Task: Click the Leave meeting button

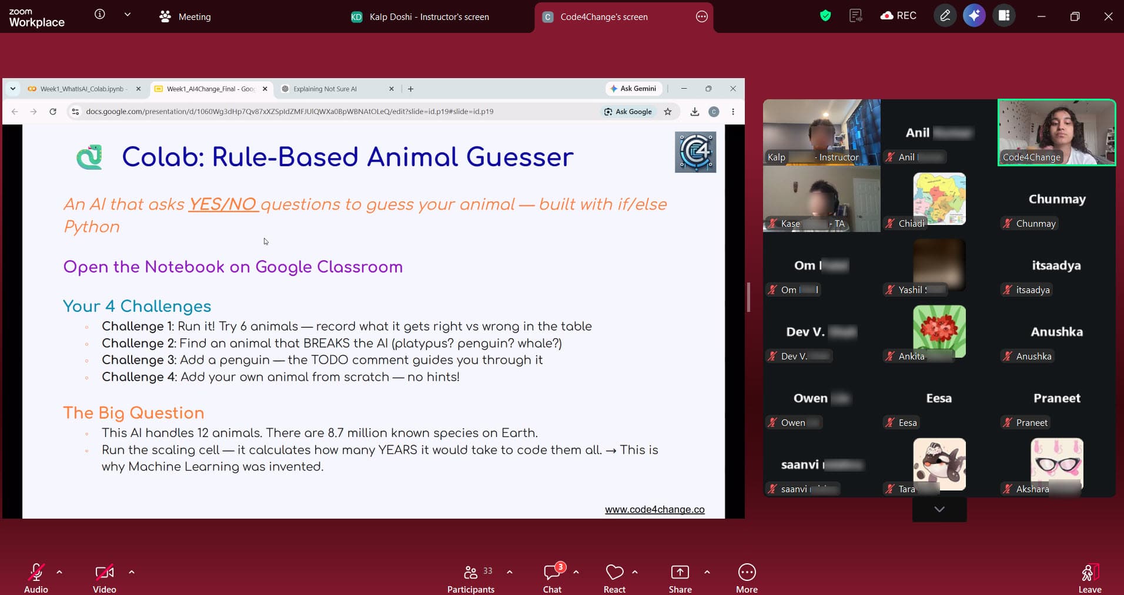Action: click(x=1090, y=578)
